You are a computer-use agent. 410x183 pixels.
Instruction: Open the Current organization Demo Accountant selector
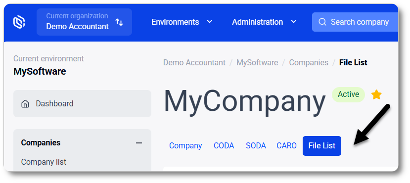pos(84,22)
